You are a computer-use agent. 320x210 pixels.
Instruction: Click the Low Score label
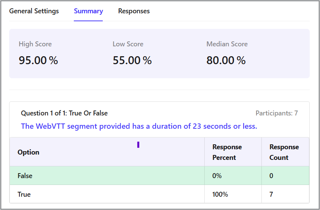tap(128, 44)
